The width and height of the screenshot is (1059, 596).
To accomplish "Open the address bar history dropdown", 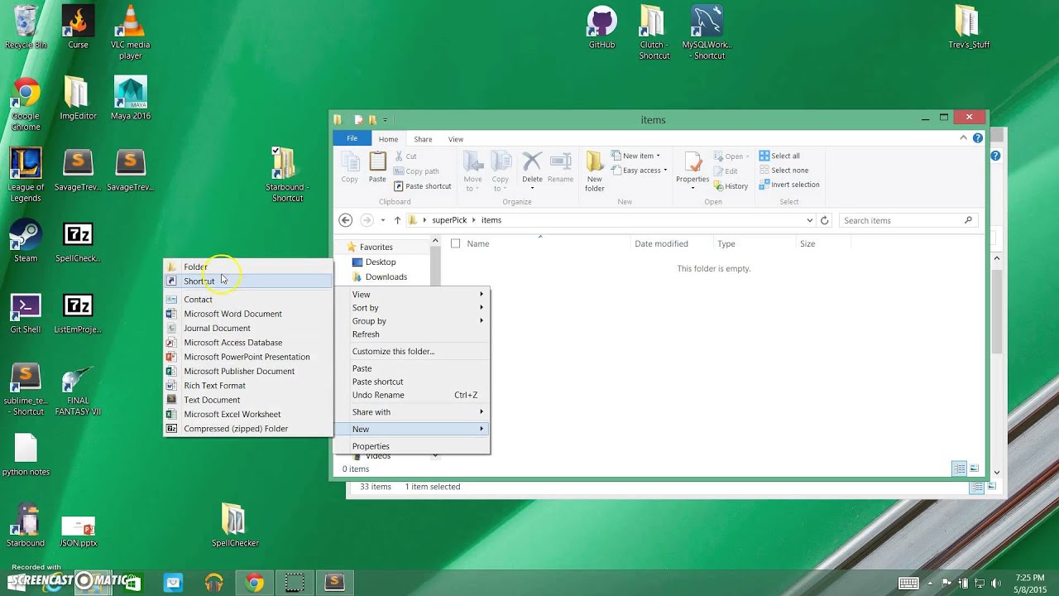I will (x=809, y=220).
